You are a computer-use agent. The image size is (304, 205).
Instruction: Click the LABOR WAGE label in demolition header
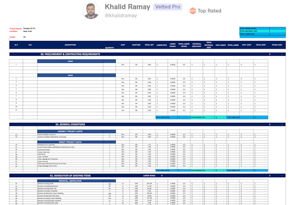pos(149,176)
